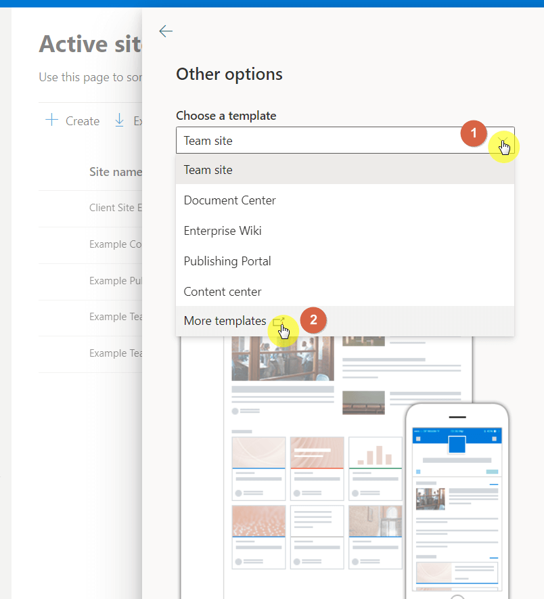Click the meeting photo in template preview
The height and width of the screenshot is (599, 544).
click(x=283, y=358)
